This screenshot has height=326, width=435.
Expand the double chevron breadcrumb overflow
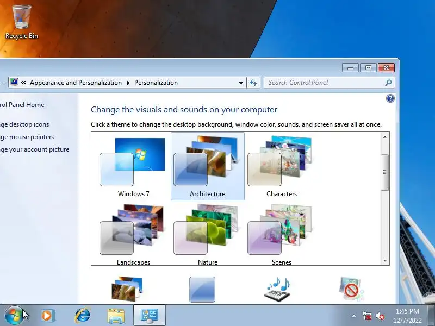(x=23, y=83)
